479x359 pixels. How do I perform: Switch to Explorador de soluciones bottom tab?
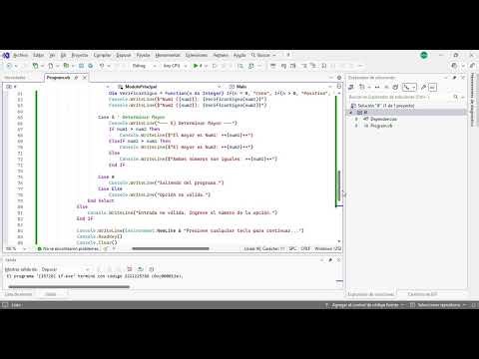coord(371,294)
